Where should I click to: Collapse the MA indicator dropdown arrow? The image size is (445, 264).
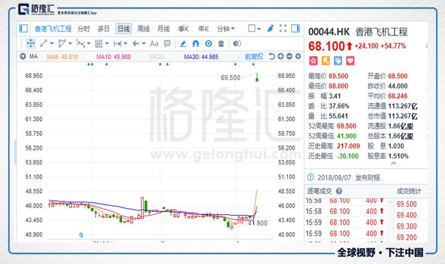click(23, 56)
